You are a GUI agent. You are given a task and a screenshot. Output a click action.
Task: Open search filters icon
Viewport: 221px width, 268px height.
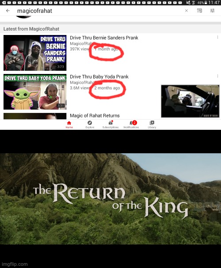(212, 11)
